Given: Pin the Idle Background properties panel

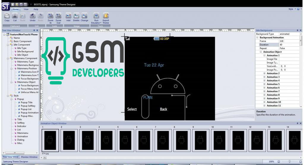Looking at the screenshot, I should pyautogui.click(x=297, y=31).
